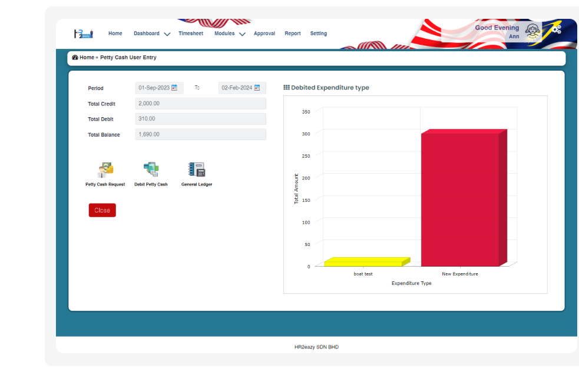Click the Total Credit field
The image size is (579, 392).
click(x=200, y=104)
